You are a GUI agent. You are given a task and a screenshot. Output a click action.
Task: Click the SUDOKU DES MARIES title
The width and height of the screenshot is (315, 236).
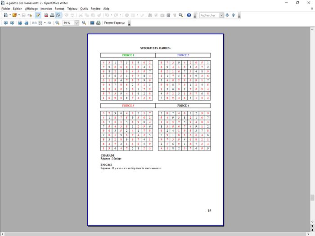pos(156,48)
